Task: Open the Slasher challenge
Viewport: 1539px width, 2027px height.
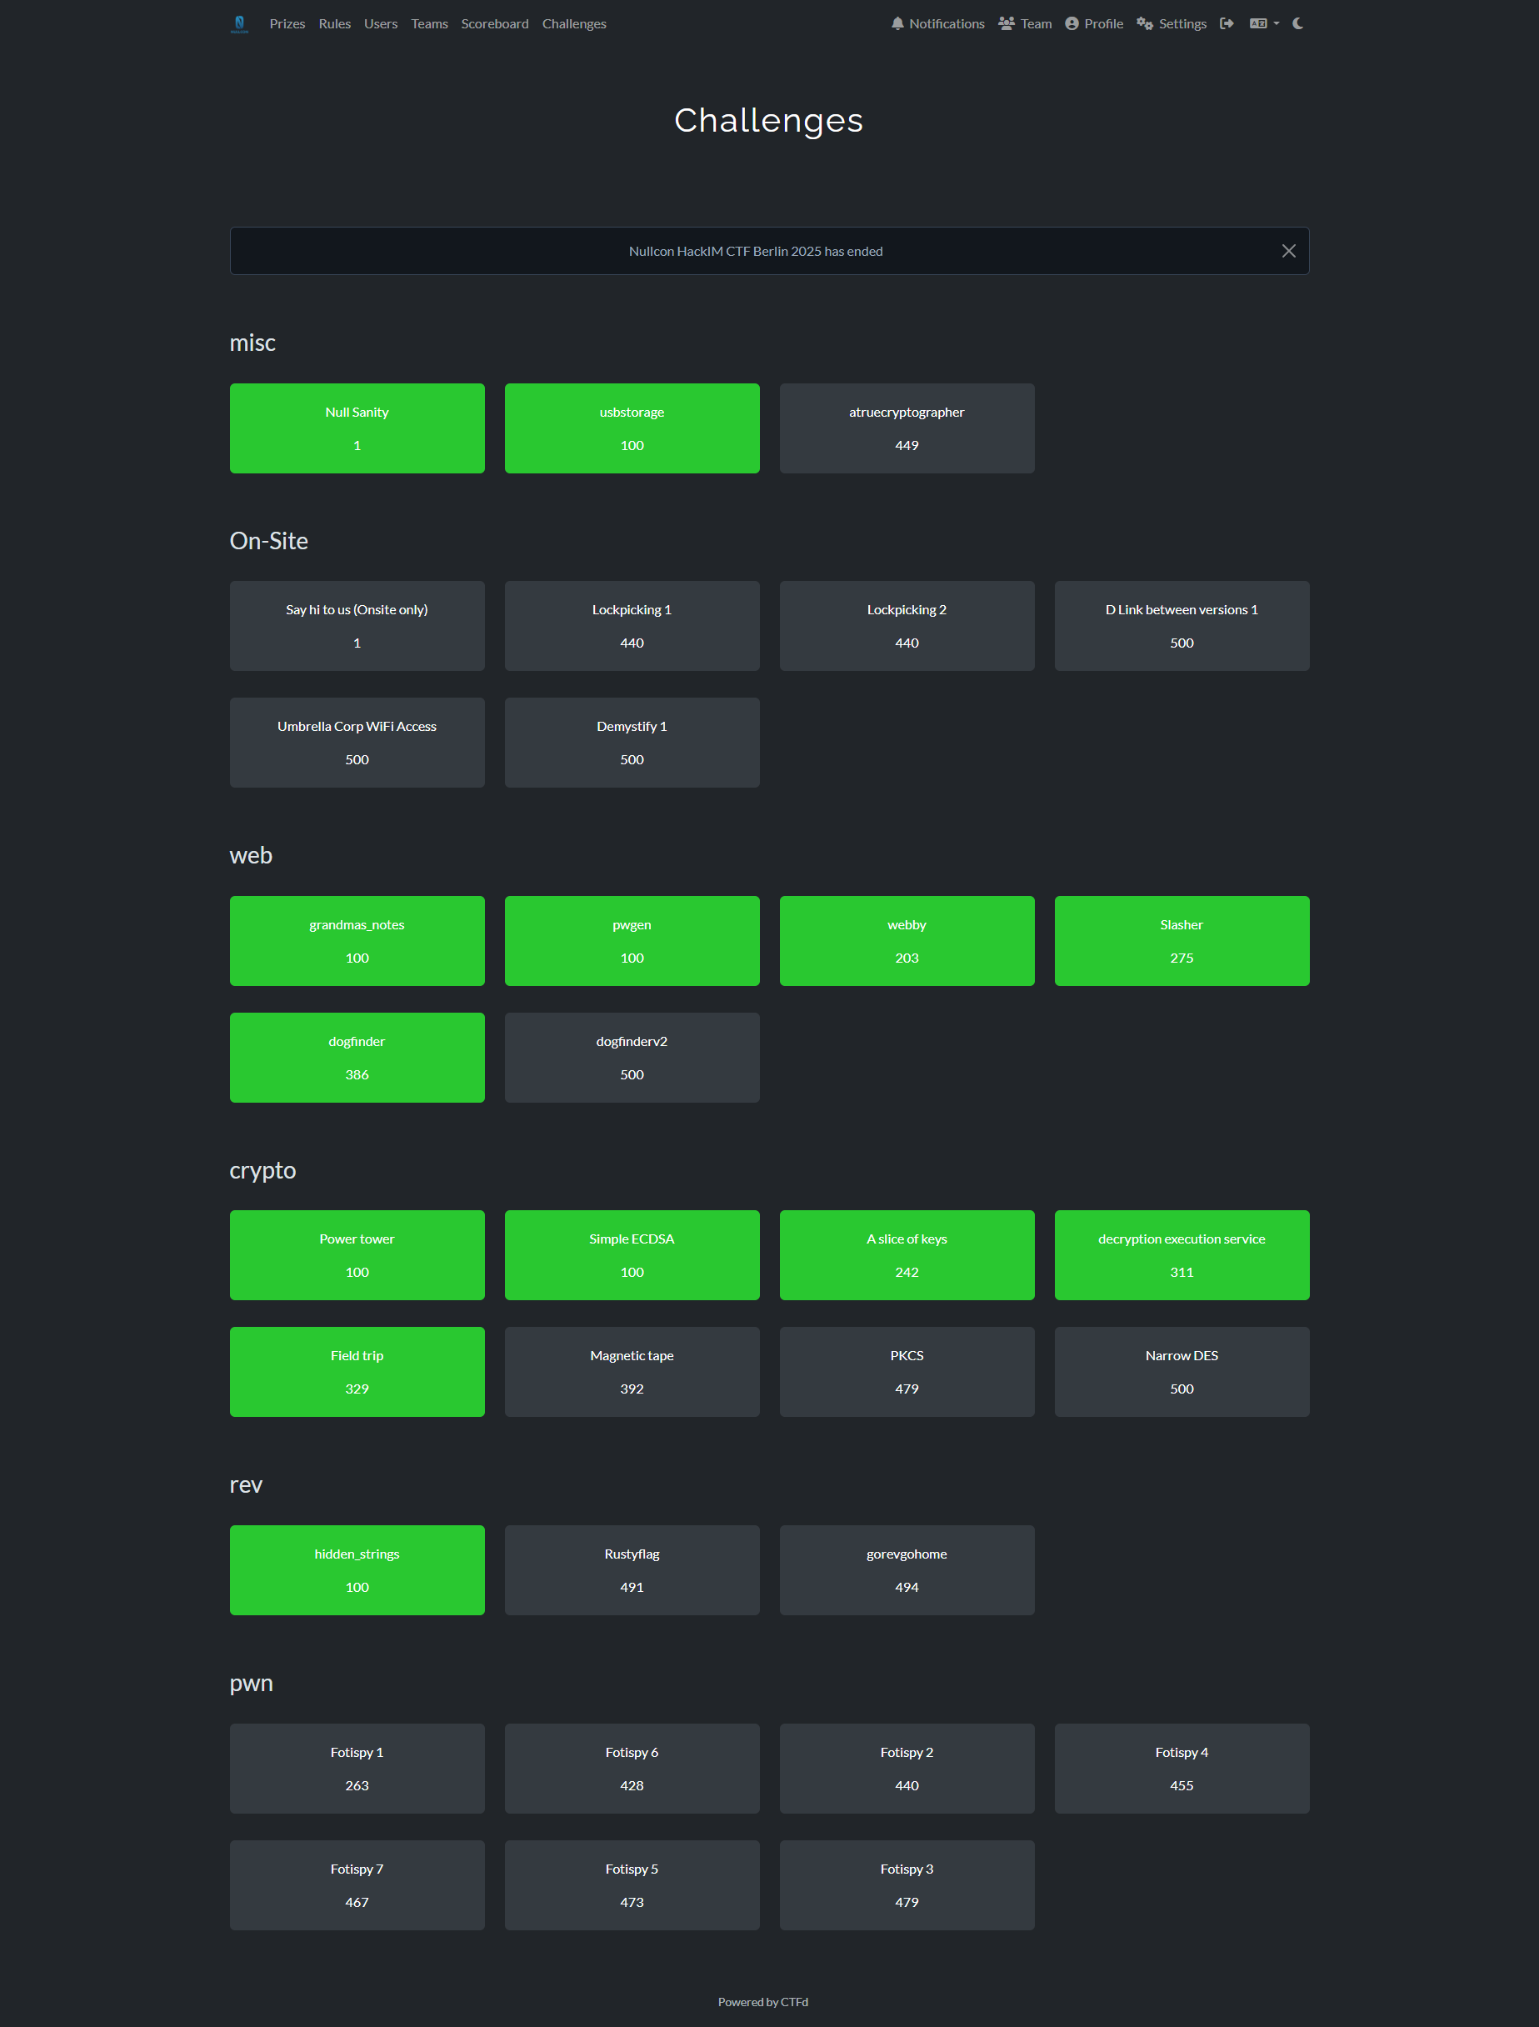Action: pyautogui.click(x=1182, y=941)
